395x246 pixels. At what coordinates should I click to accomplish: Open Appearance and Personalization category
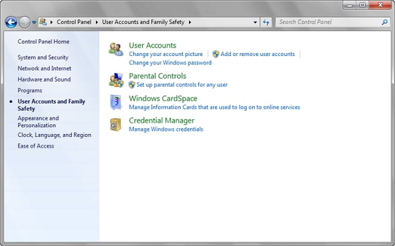point(38,122)
